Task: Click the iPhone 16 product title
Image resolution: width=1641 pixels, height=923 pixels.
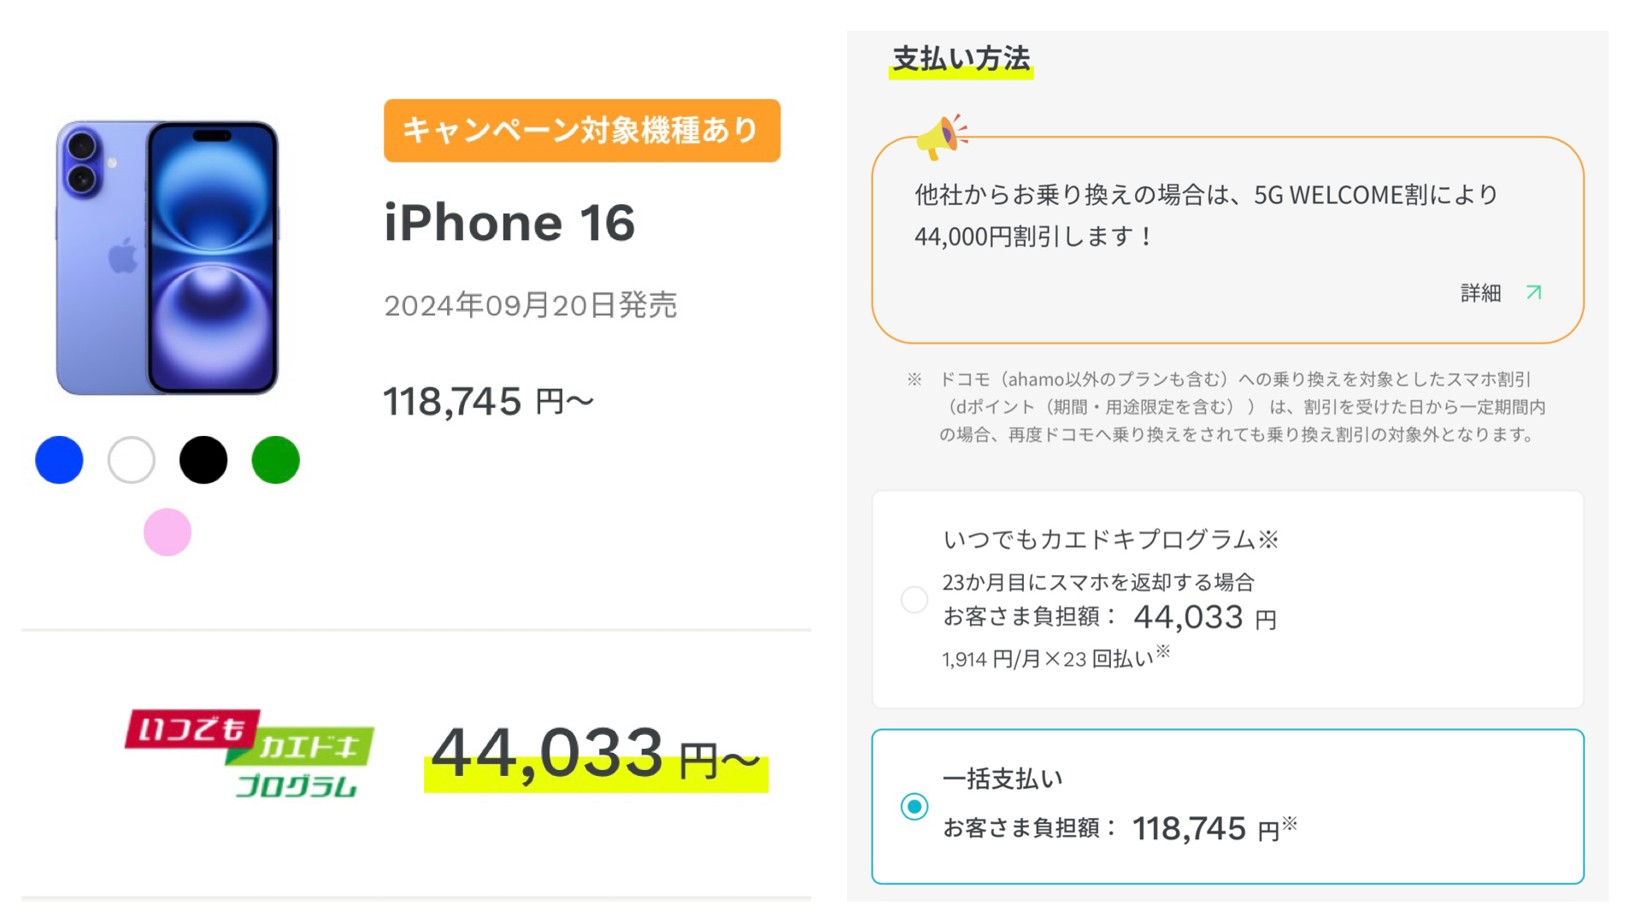Action: click(509, 223)
